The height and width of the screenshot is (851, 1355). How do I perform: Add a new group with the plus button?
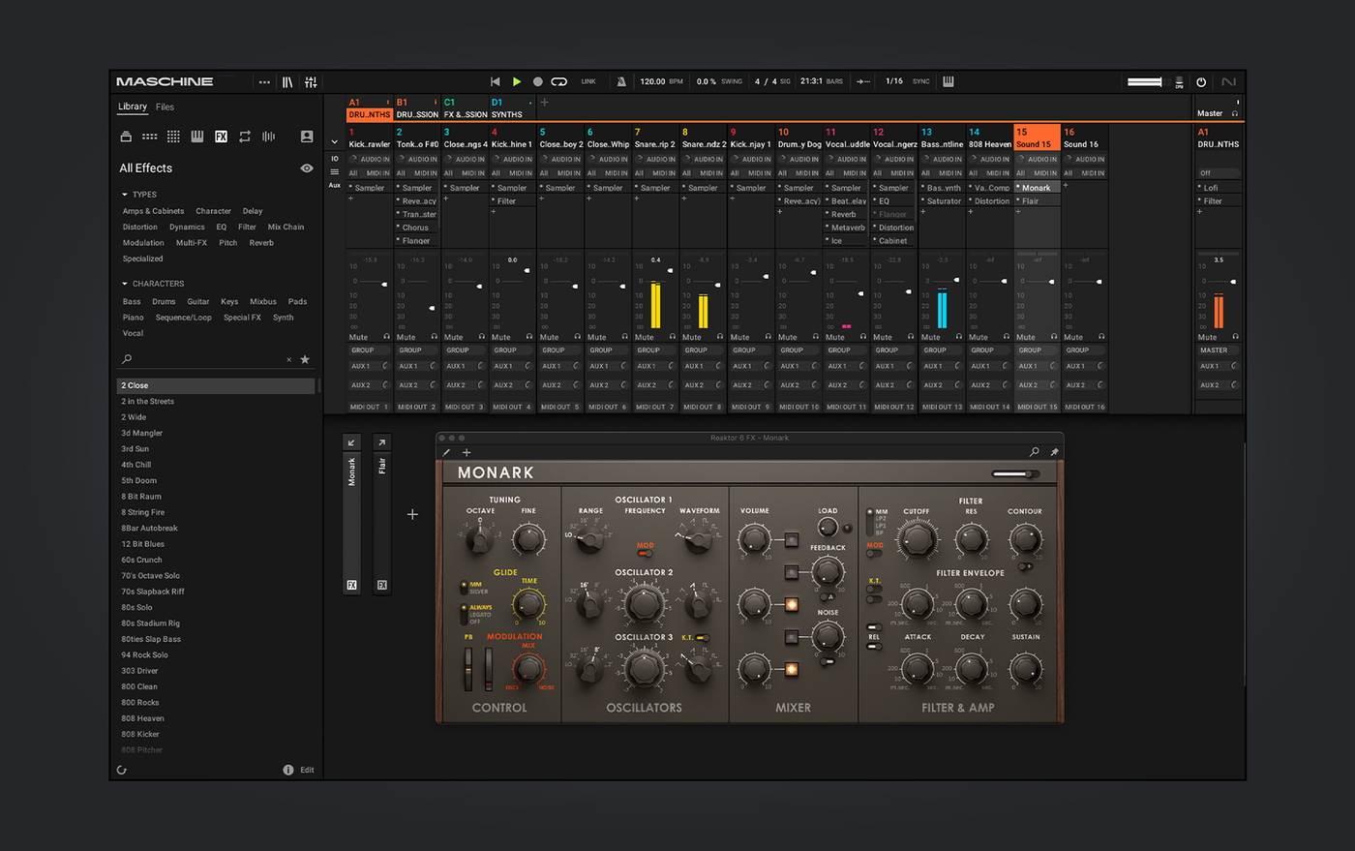544,102
